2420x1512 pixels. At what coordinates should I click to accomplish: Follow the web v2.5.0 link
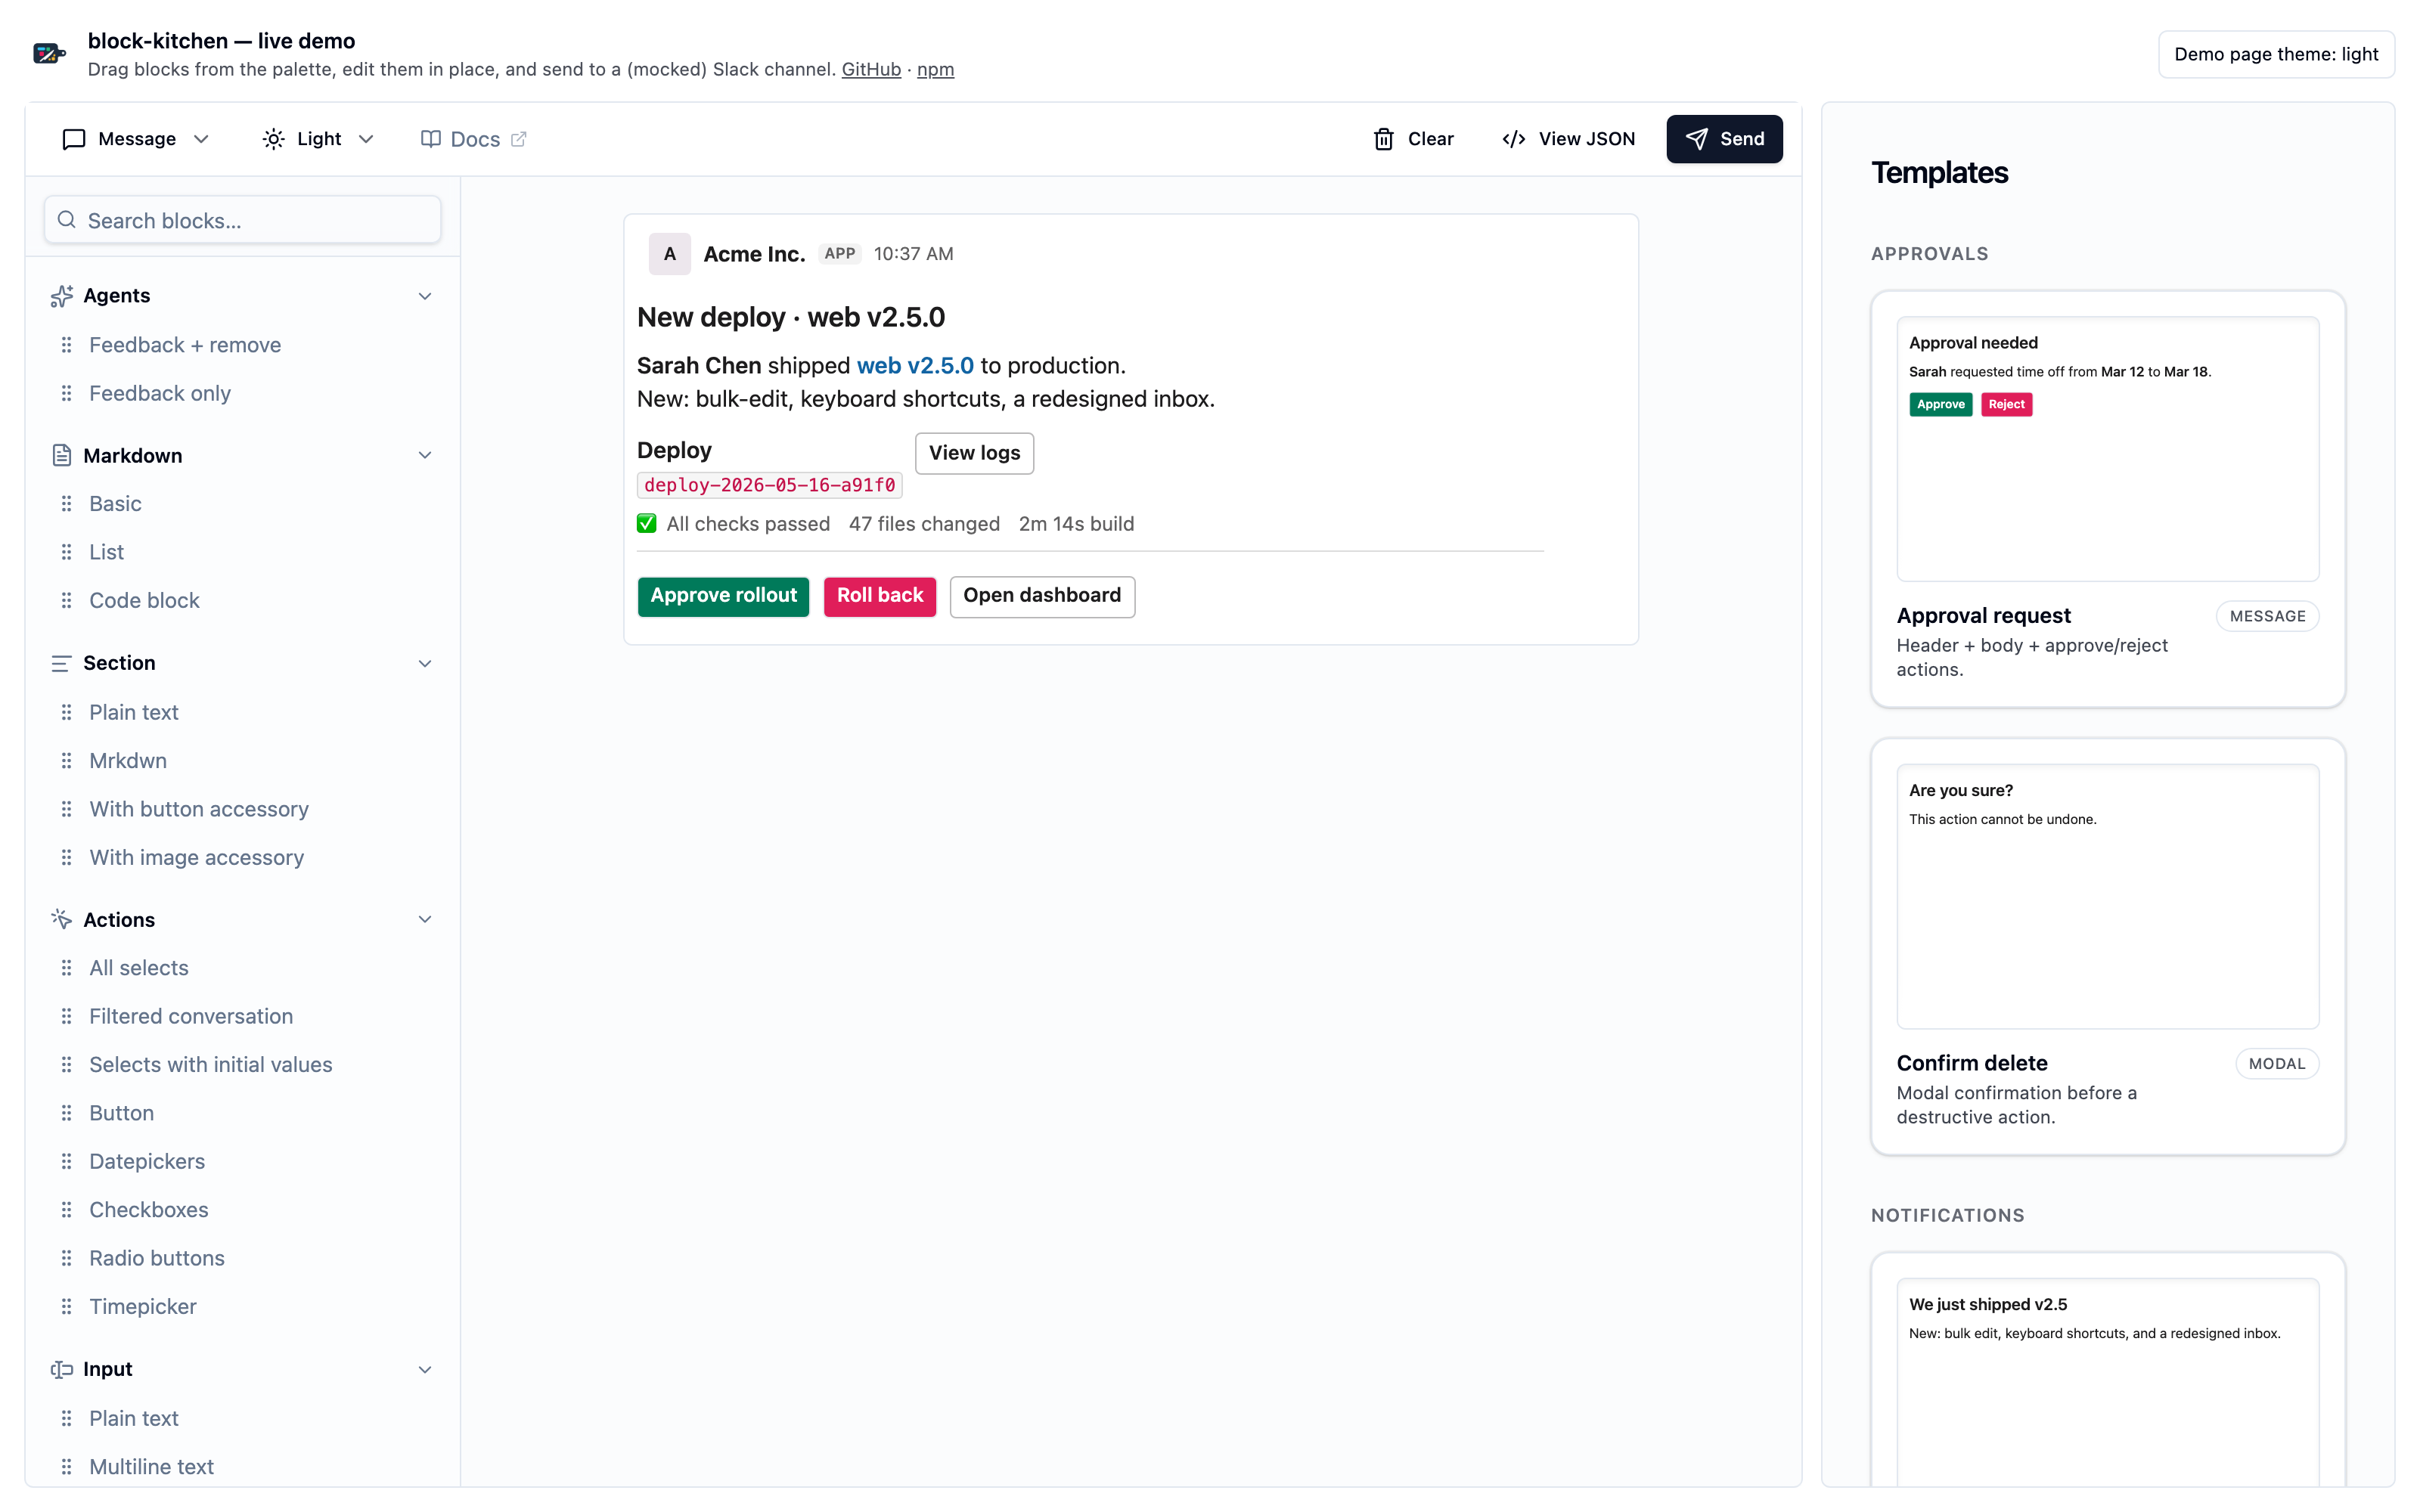[x=915, y=366]
